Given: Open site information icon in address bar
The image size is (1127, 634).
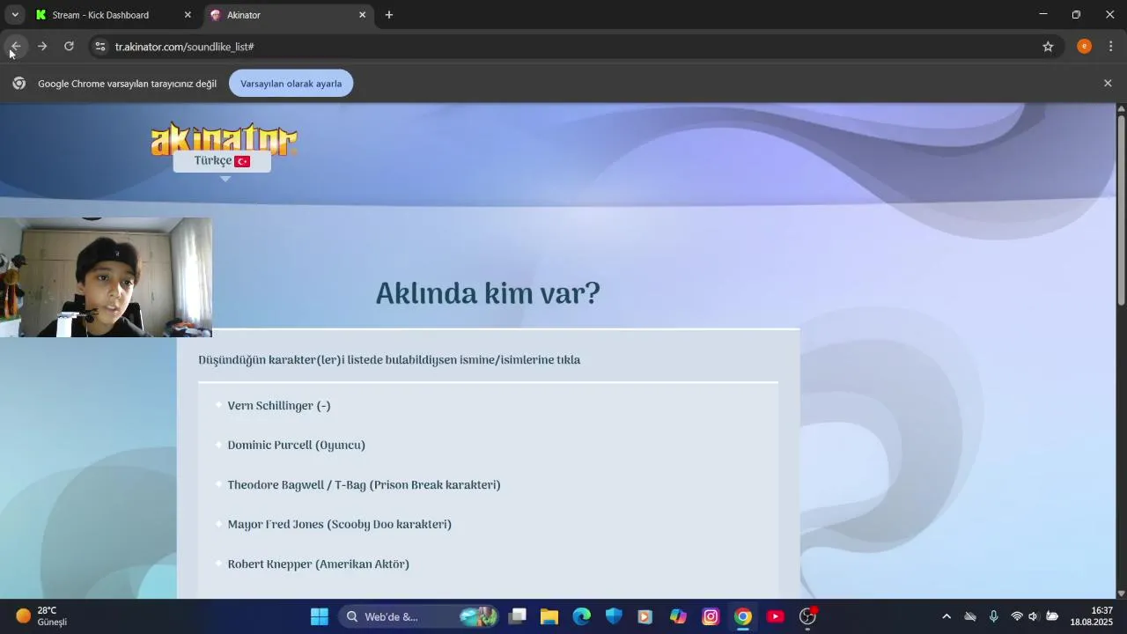Looking at the screenshot, I should [x=100, y=47].
